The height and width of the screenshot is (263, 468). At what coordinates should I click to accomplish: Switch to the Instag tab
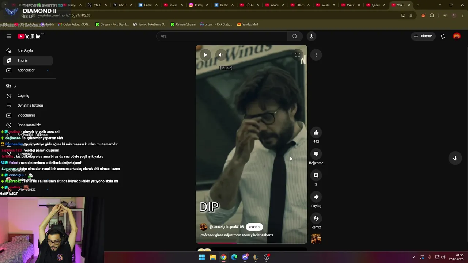click(x=198, y=5)
